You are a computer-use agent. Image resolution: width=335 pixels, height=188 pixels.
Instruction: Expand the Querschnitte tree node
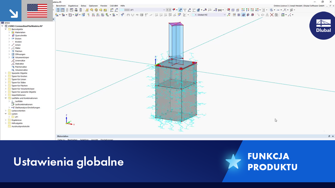tap(9, 36)
